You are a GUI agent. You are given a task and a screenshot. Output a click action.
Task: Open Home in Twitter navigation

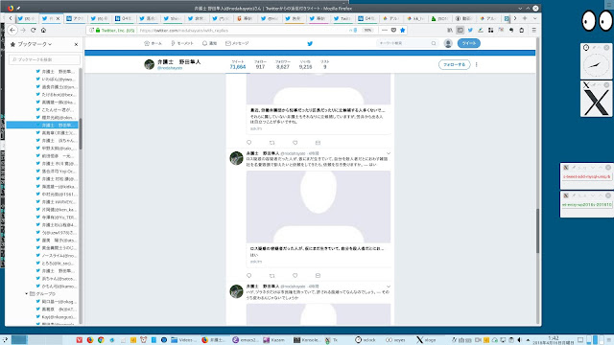[153, 43]
